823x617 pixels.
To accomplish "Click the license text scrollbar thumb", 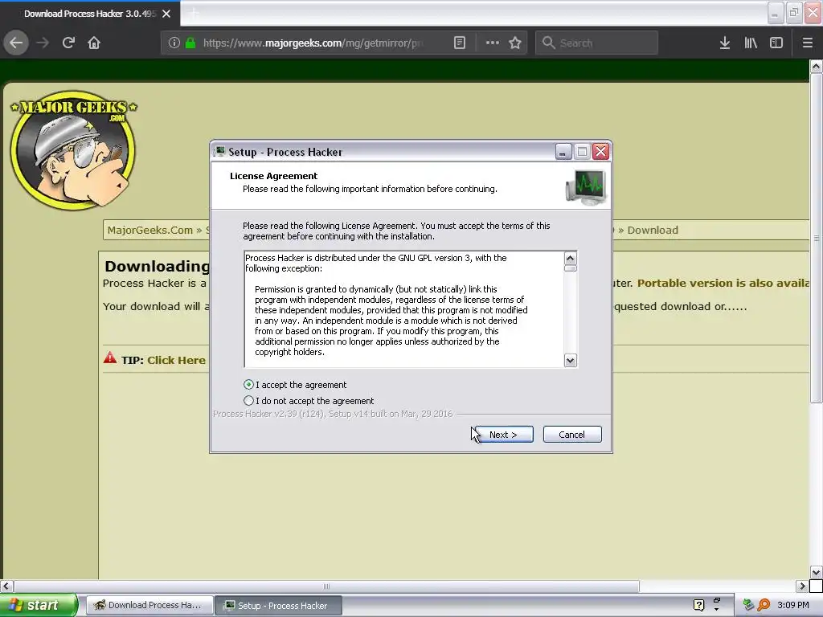I will tap(571, 268).
